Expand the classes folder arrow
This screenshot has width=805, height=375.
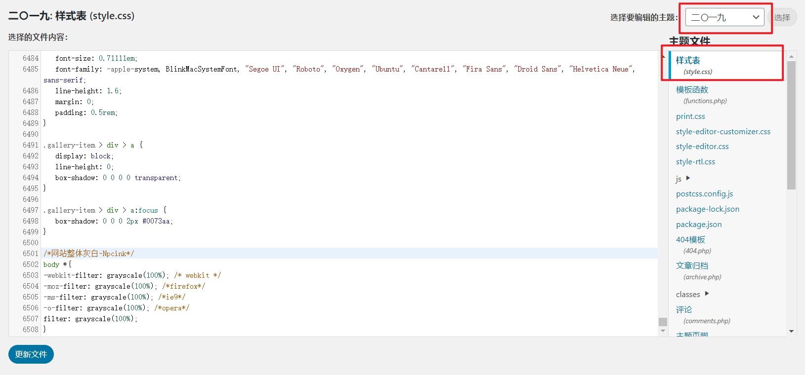click(707, 294)
